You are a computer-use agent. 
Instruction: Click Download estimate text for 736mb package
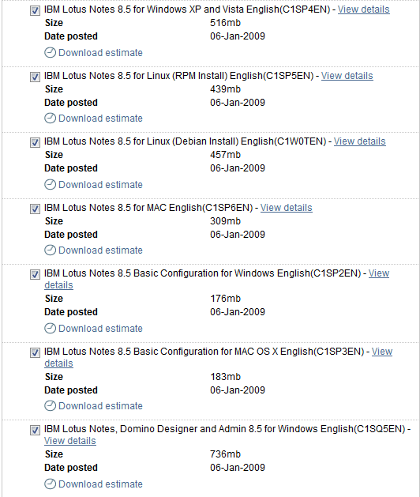coord(101,484)
